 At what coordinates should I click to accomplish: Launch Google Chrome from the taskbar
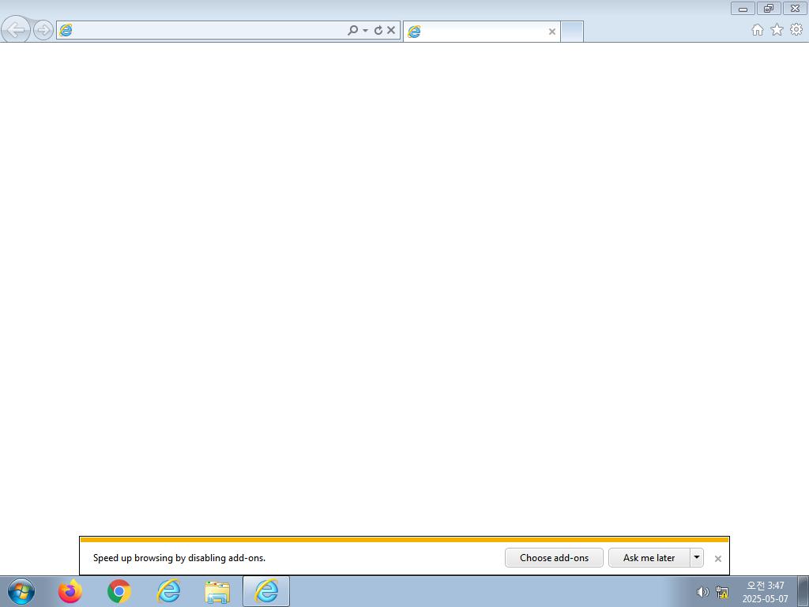pos(119,591)
